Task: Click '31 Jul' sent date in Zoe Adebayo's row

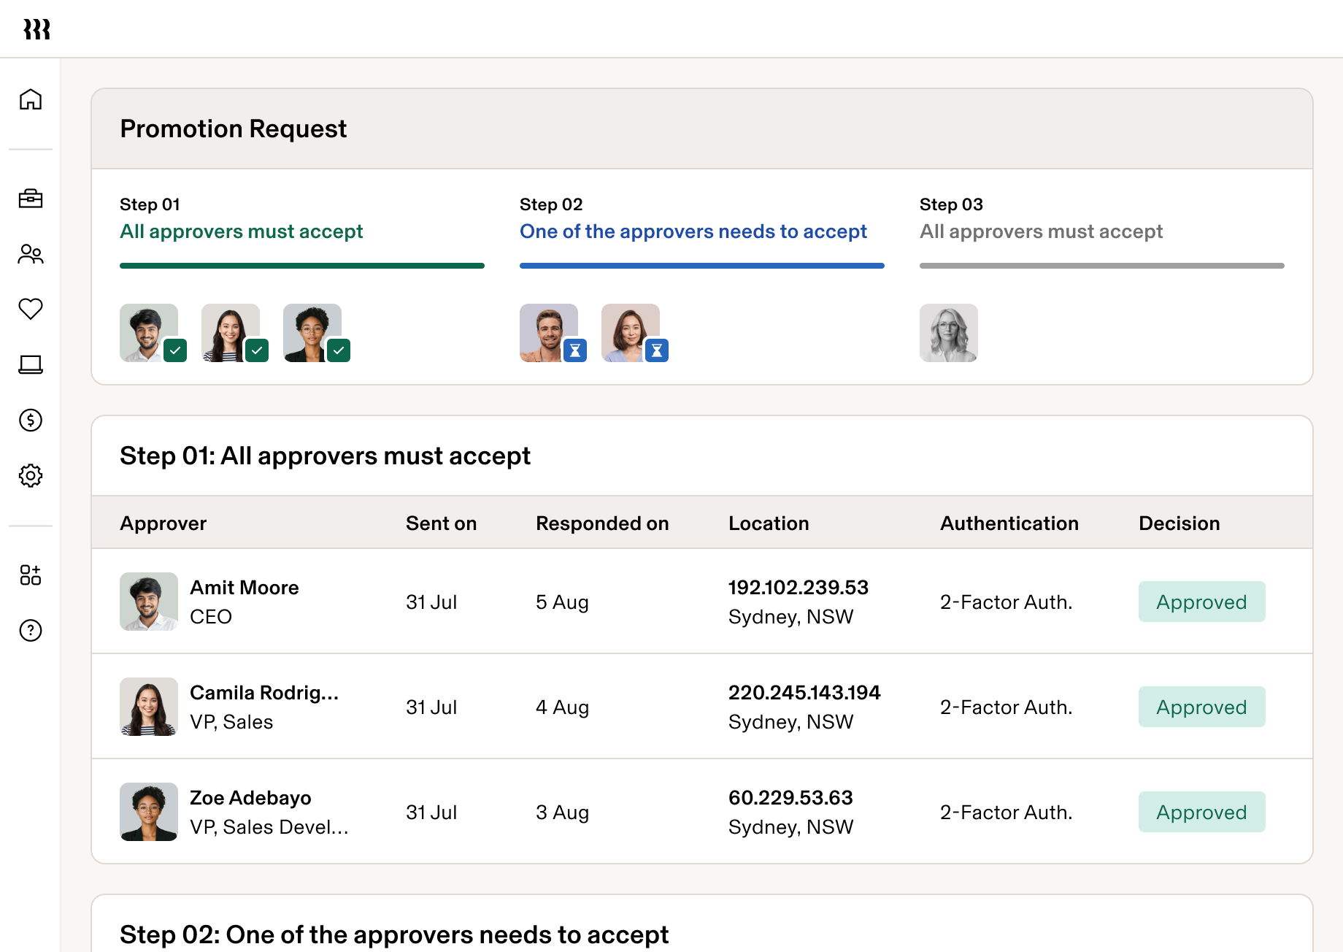Action: 431,813
